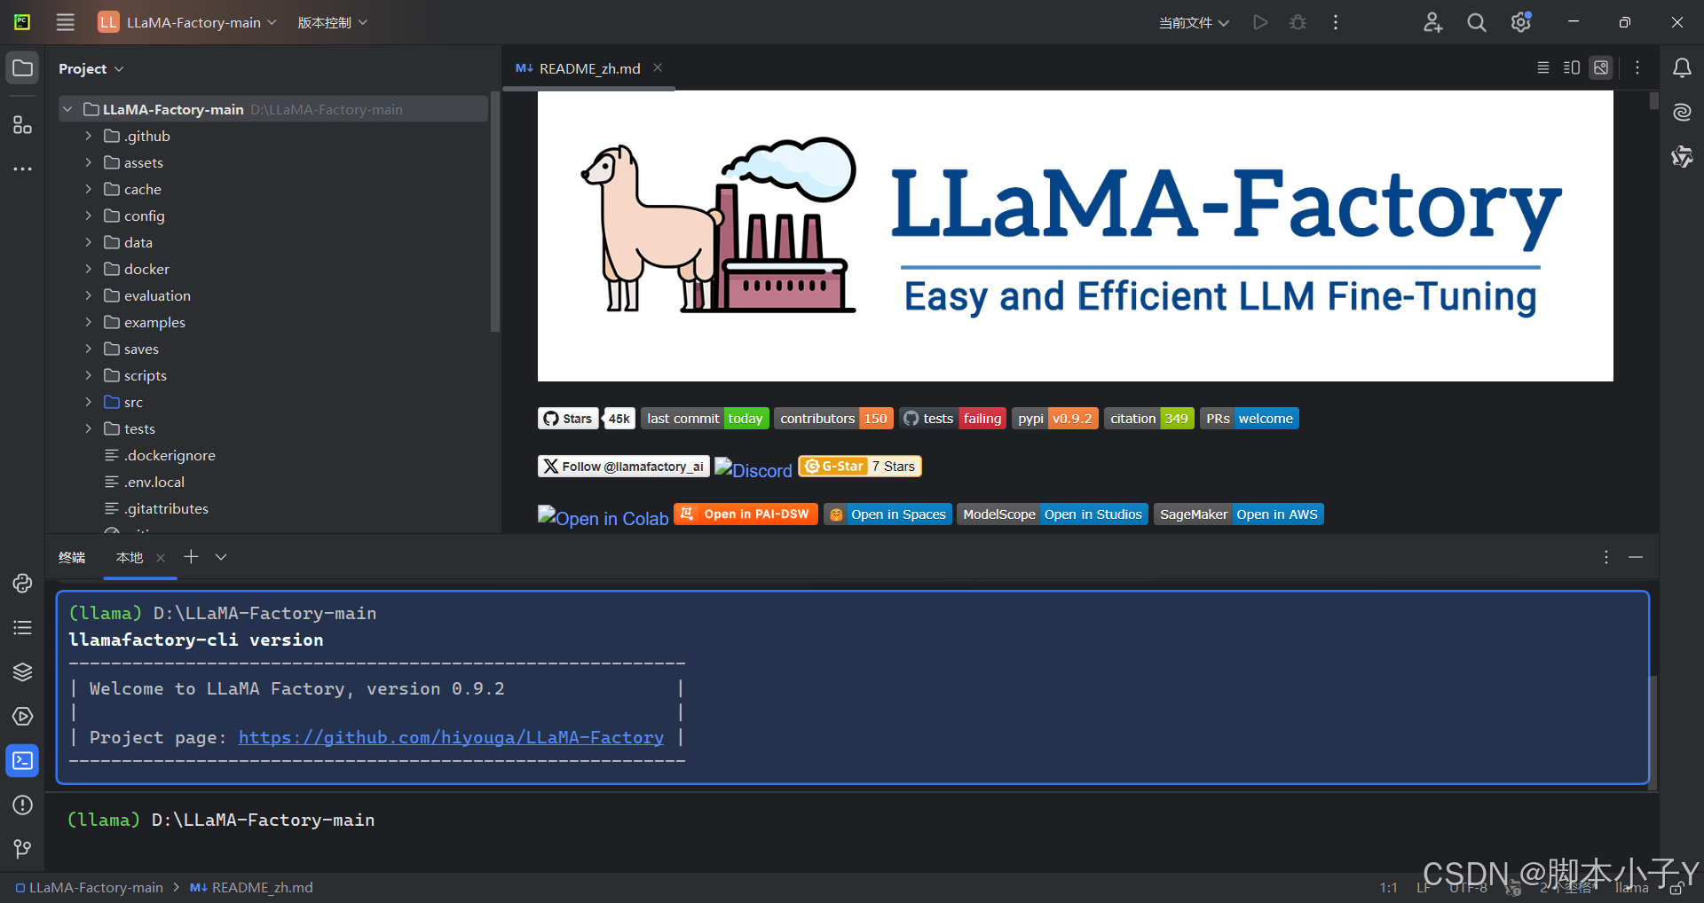This screenshot has width=1704, height=903.
Task: Open the Git version control icon
Action: 23,849
